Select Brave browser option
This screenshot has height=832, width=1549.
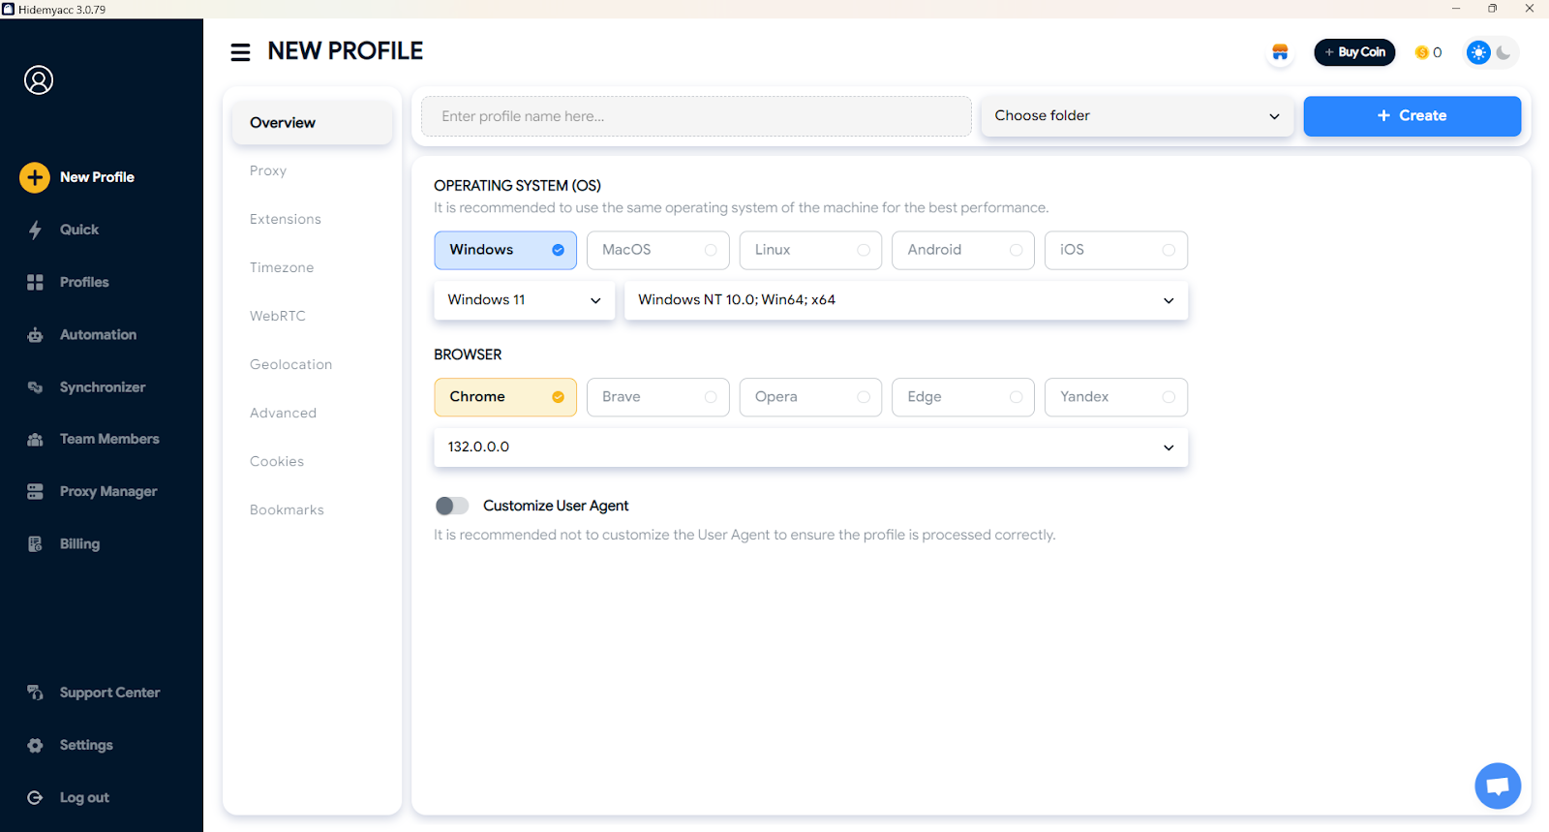click(658, 397)
